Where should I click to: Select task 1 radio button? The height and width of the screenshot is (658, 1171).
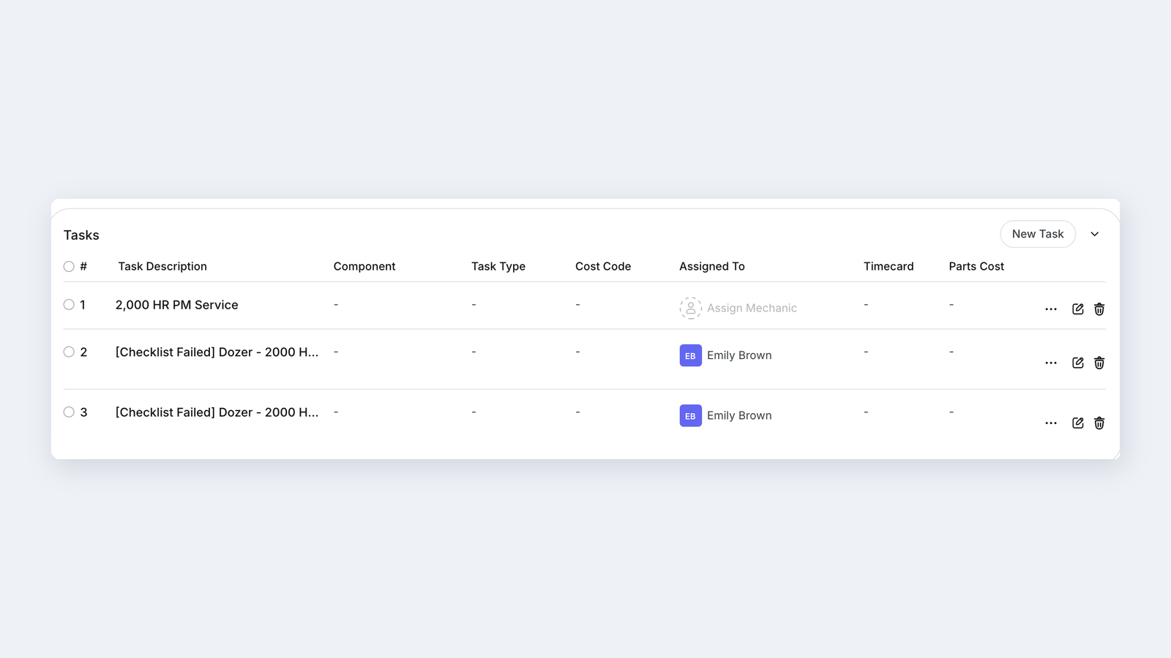coord(69,305)
